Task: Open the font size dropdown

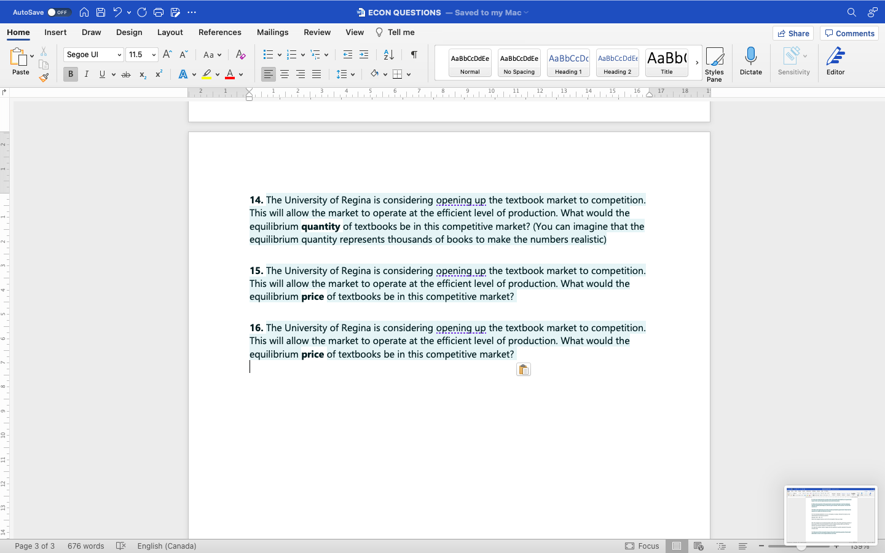Action: [154, 55]
